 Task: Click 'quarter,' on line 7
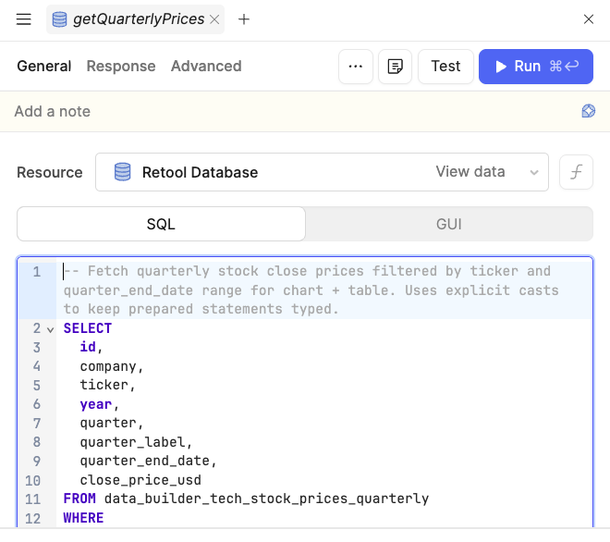(x=112, y=423)
